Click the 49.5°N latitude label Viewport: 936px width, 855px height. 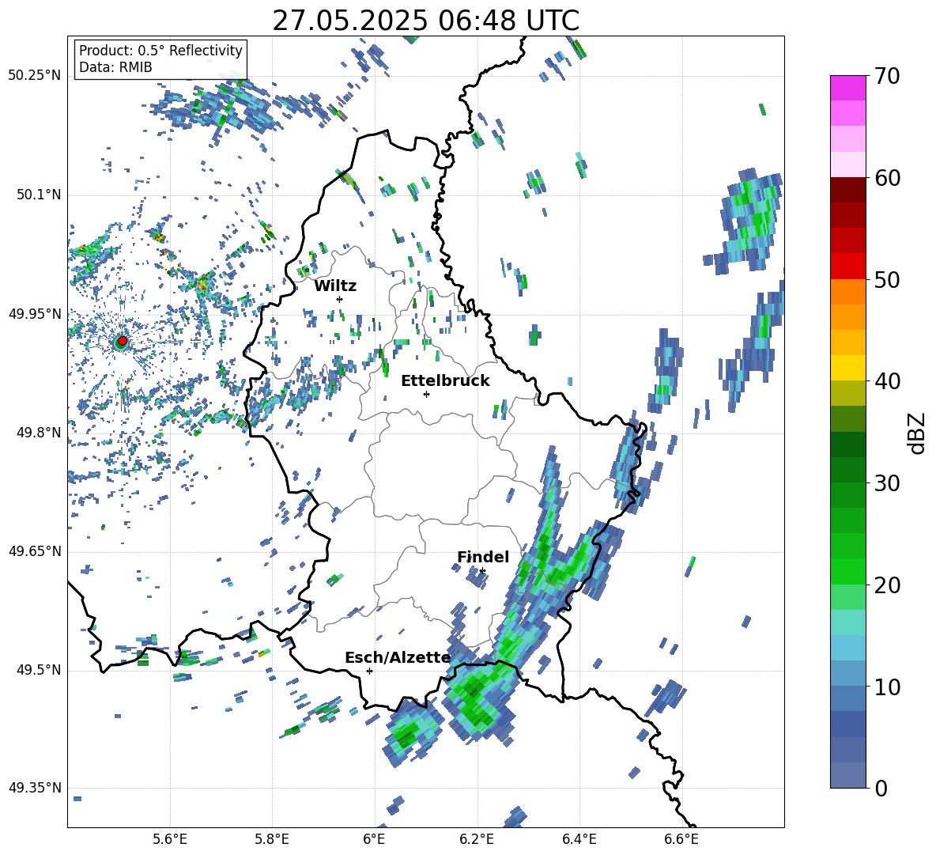point(39,670)
